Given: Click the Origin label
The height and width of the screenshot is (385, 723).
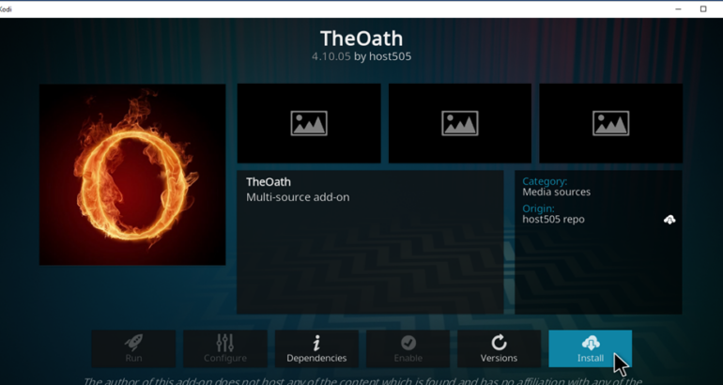Looking at the screenshot, I should pos(539,208).
